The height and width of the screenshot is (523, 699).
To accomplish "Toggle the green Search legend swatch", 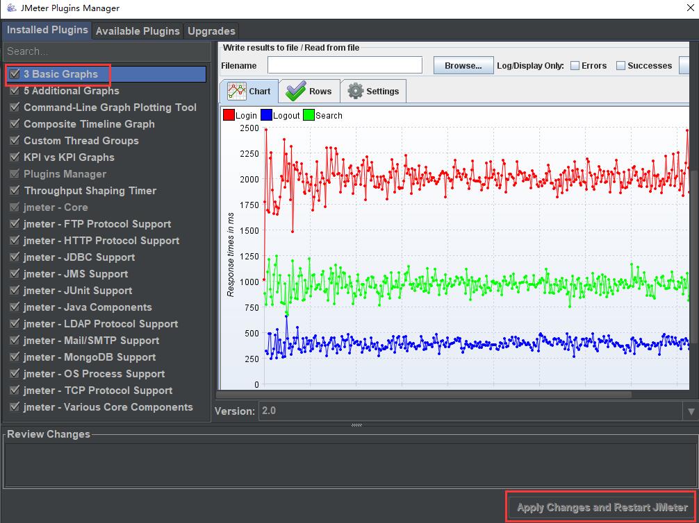I will [x=309, y=115].
